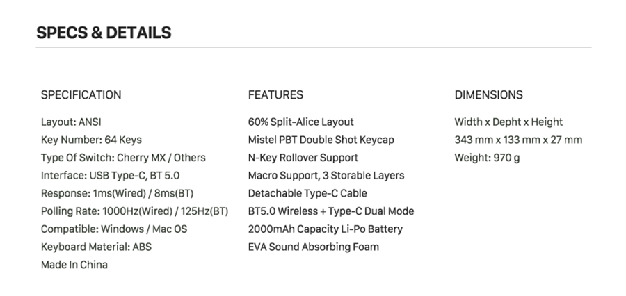Screen dimensions: 626x296
Task: Click the Made In China line
Action: coord(74,265)
